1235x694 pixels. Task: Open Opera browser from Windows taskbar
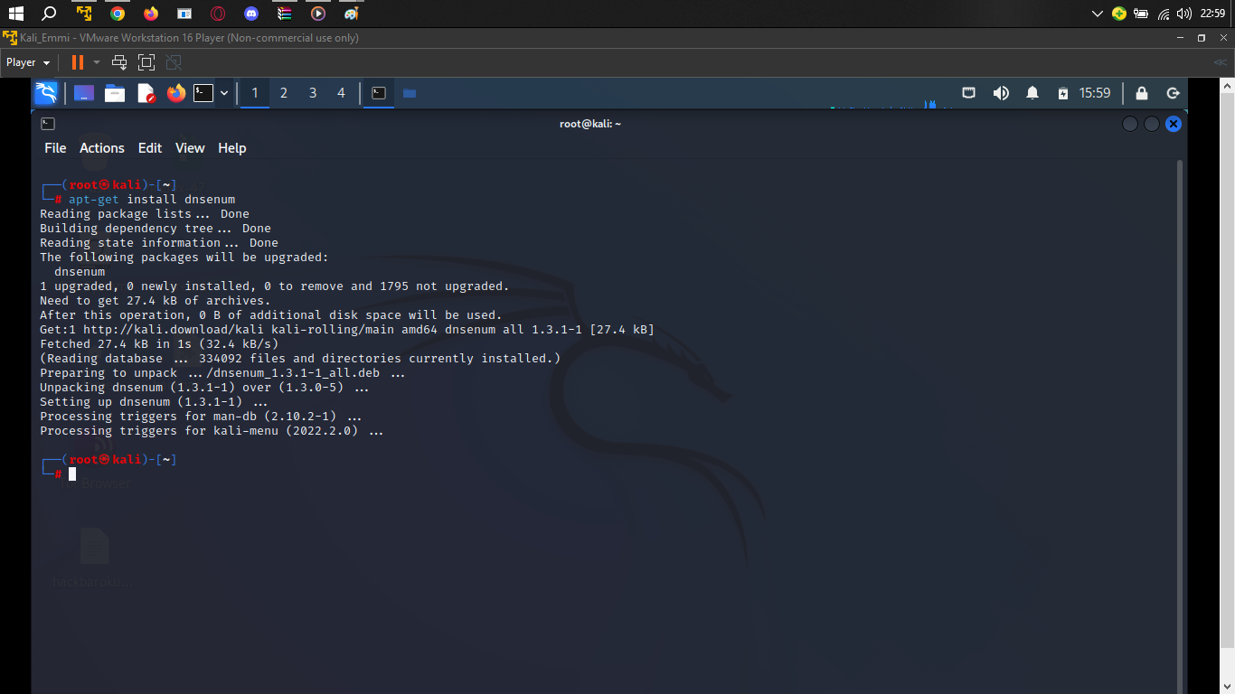(x=218, y=14)
